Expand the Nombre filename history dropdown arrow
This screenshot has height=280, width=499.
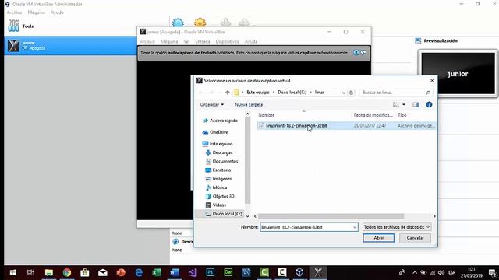click(x=355, y=227)
